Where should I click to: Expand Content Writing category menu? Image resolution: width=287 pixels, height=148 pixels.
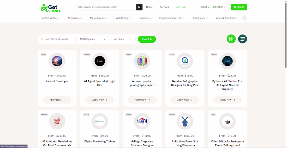coord(50,18)
